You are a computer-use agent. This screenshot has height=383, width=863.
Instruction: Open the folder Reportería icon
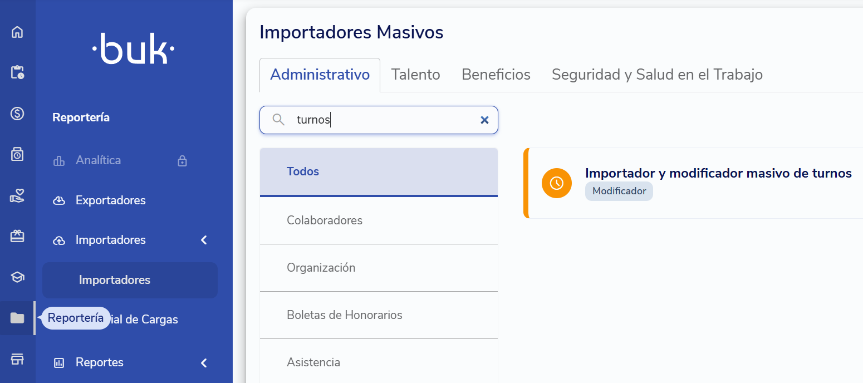(x=17, y=318)
